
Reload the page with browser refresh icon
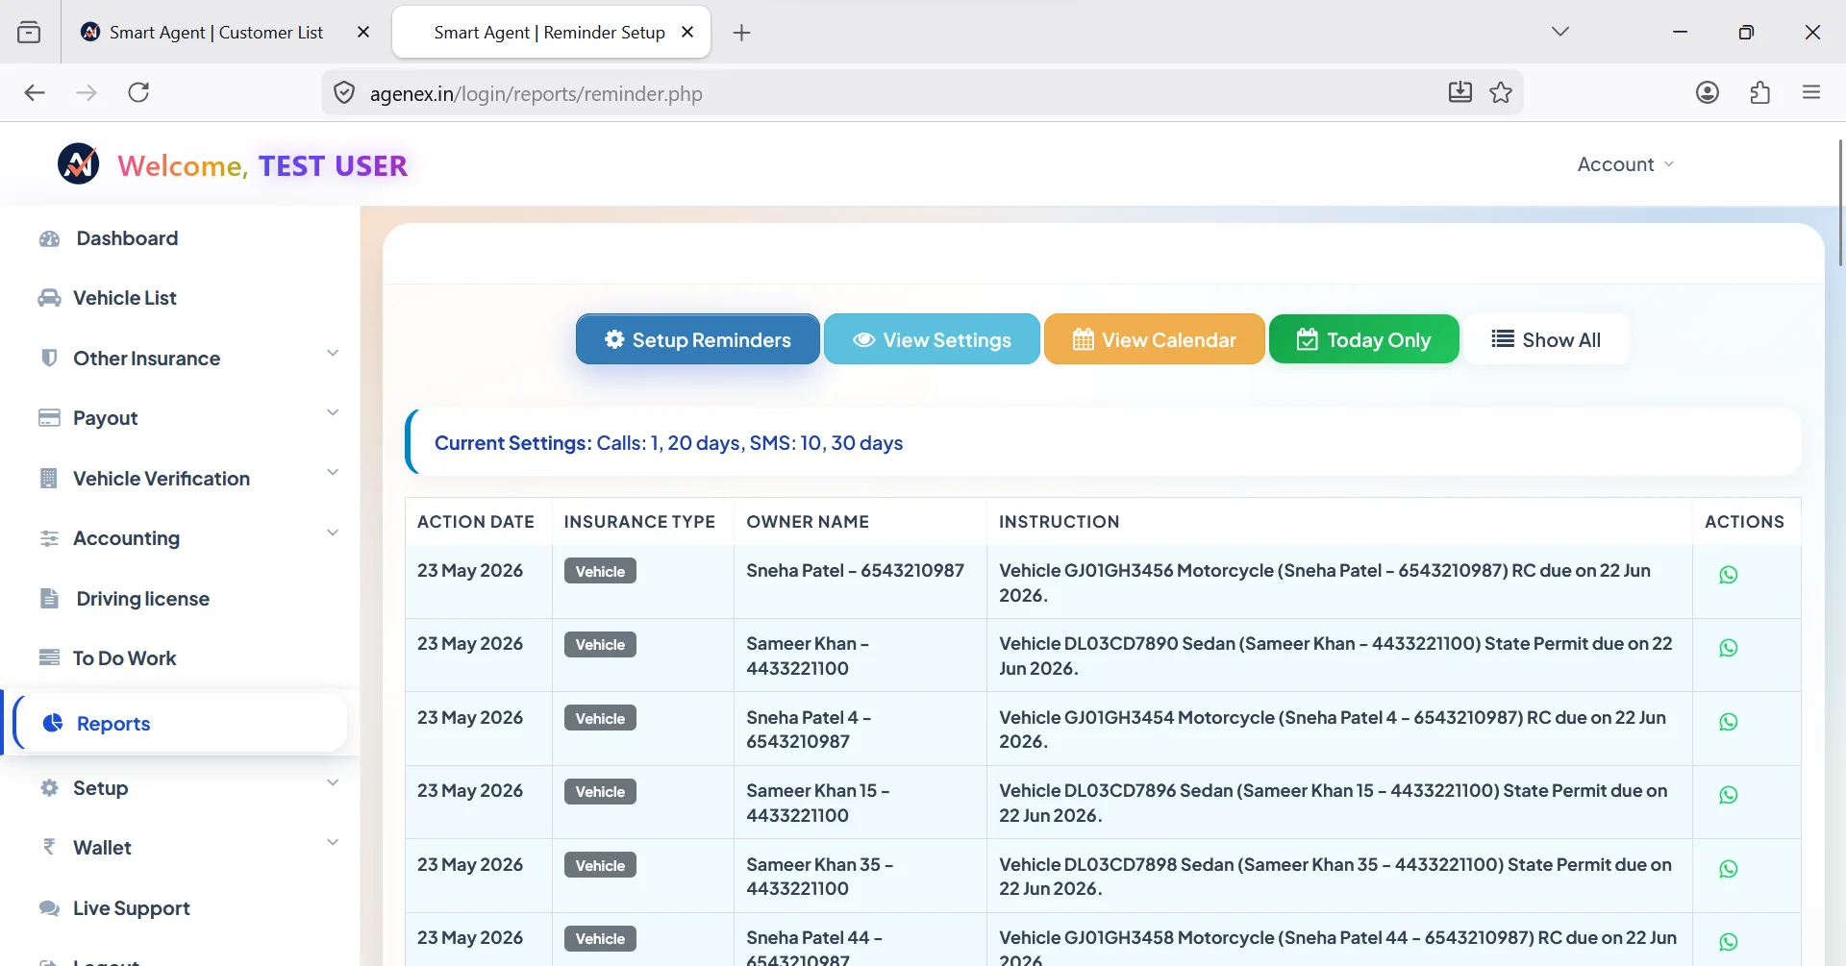click(x=138, y=92)
